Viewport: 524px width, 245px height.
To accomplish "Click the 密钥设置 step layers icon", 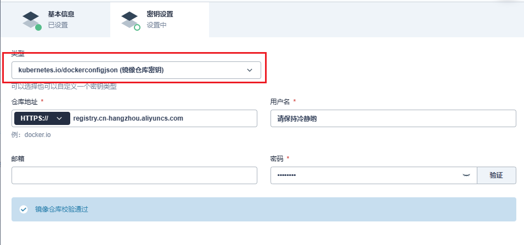I will [131, 19].
